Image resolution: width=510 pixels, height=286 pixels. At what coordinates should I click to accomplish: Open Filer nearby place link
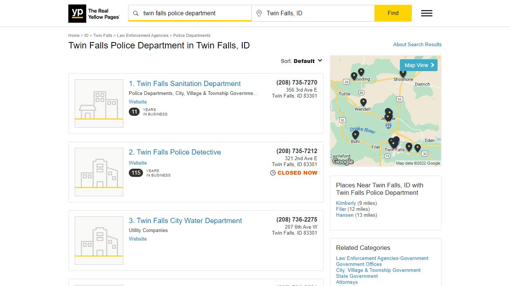click(341, 209)
